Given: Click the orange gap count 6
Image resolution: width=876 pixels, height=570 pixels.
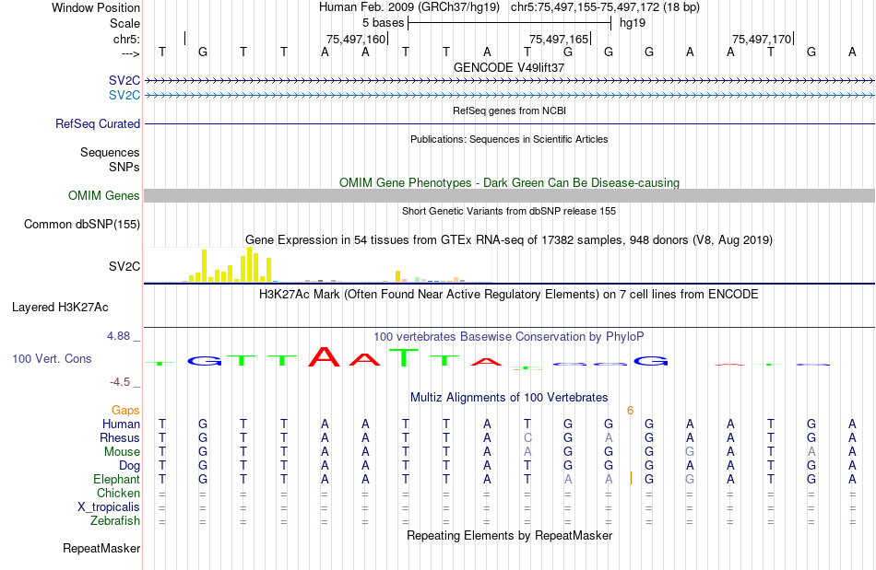Looking at the screenshot, I should (x=630, y=411).
